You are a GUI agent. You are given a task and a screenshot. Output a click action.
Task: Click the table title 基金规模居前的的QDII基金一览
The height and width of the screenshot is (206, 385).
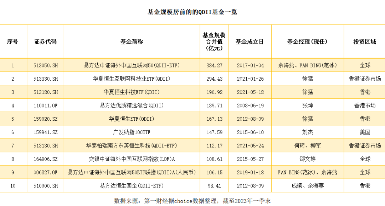click(192, 12)
